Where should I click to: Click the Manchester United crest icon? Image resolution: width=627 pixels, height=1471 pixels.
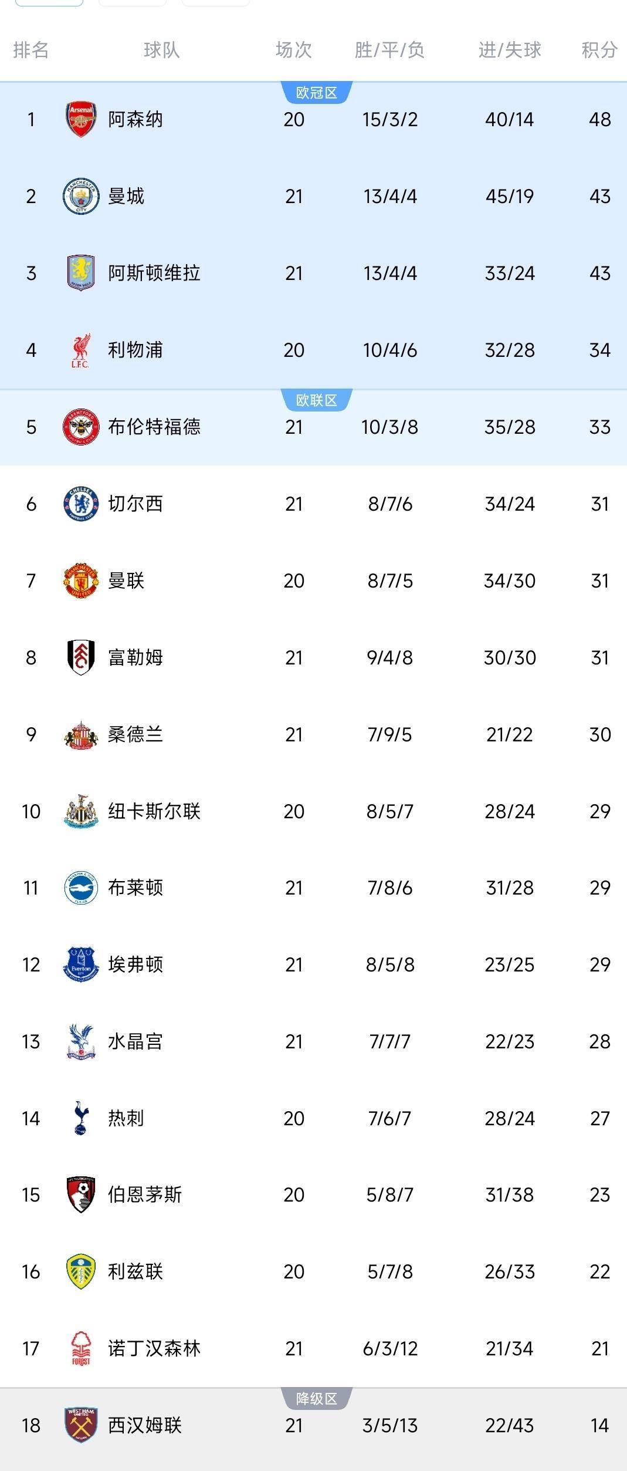pos(81,581)
